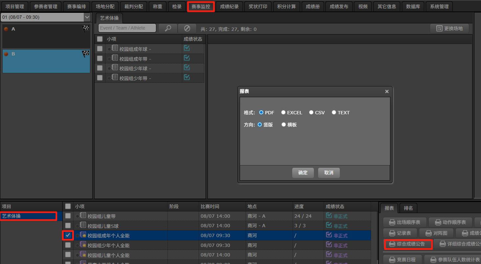This screenshot has width=481, height=264.
Task: Click the printer icon for 出场顺序表
Action: point(392,222)
